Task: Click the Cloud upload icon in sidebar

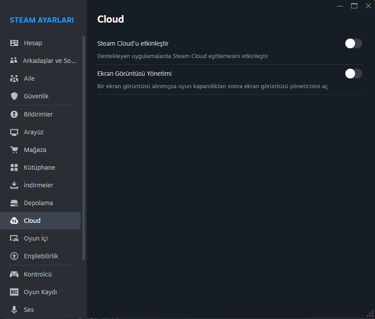Action: click(x=14, y=221)
